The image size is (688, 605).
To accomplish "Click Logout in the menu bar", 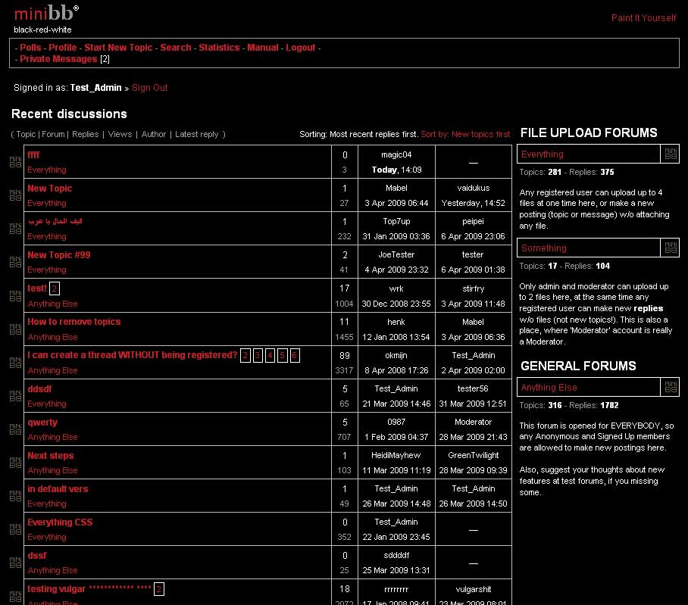I will [x=301, y=48].
